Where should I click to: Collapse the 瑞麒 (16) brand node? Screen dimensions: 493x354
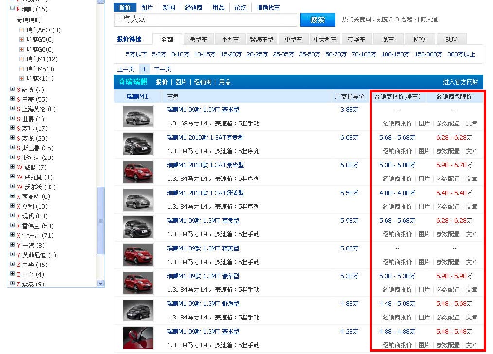12,8
